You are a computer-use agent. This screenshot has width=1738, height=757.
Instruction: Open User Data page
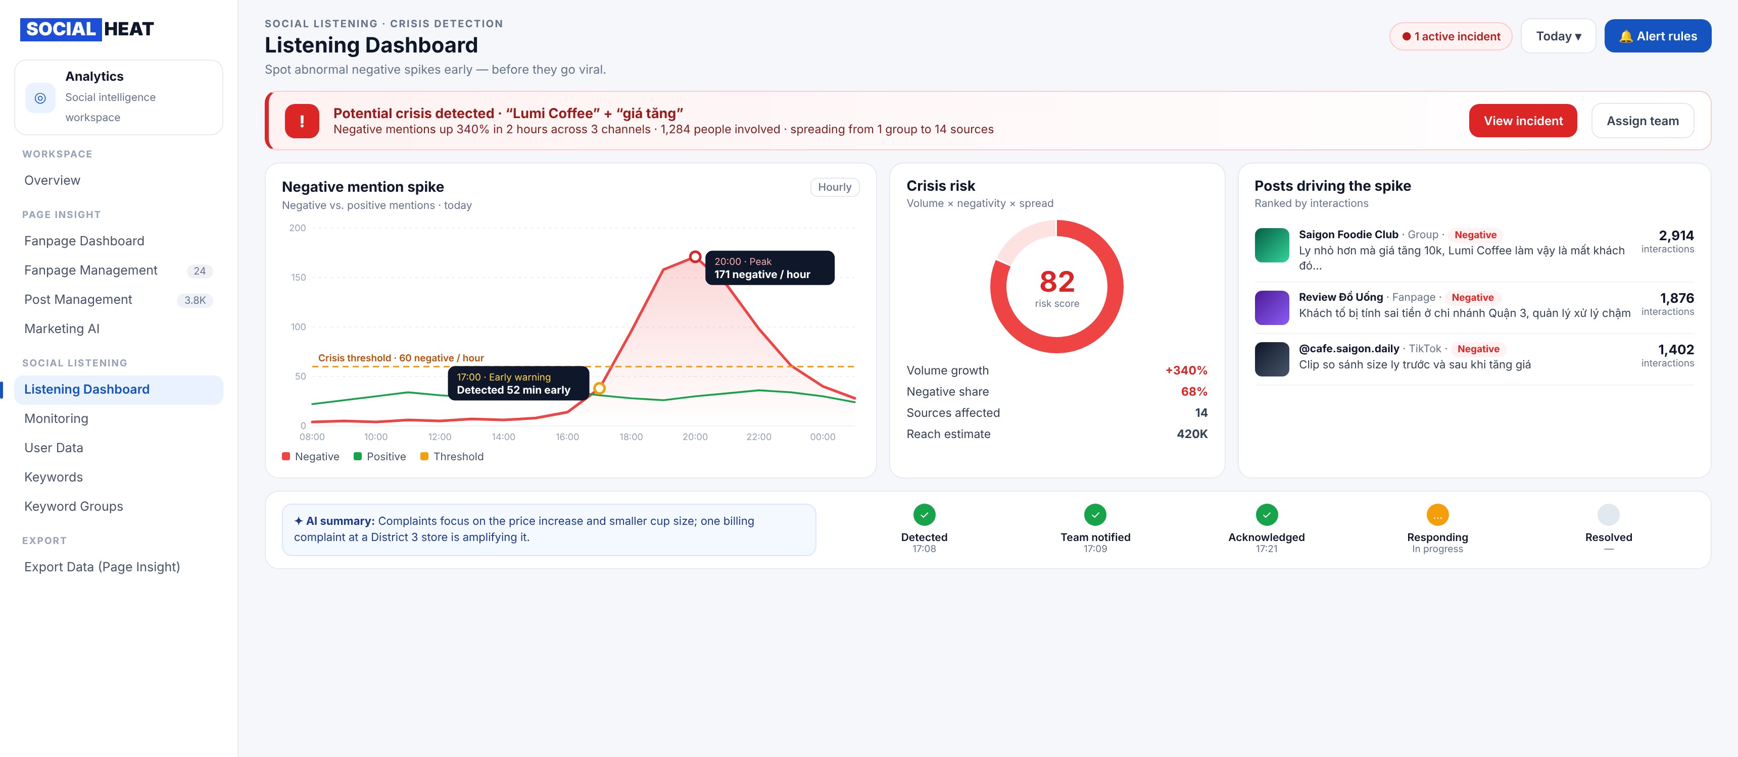coord(119,448)
